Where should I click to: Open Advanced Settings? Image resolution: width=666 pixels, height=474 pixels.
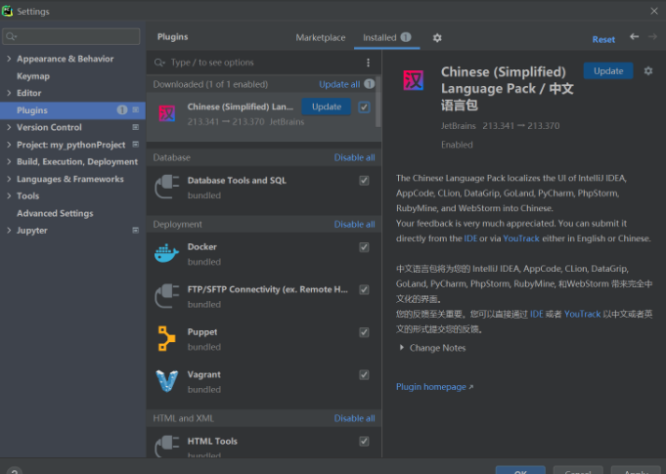point(55,213)
